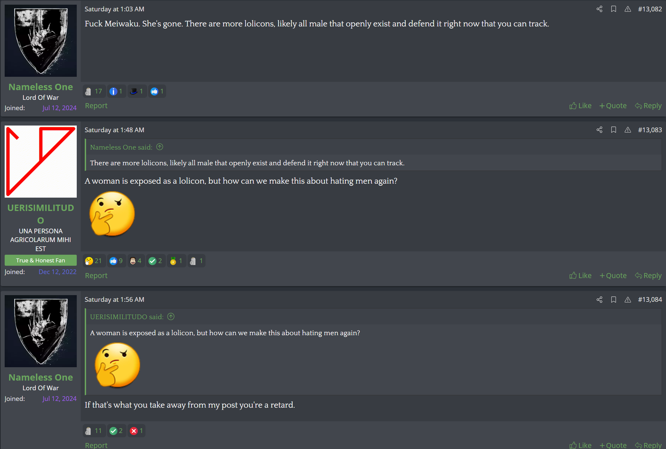Click share icon on post #13,082
The width and height of the screenshot is (666, 449).
point(599,9)
